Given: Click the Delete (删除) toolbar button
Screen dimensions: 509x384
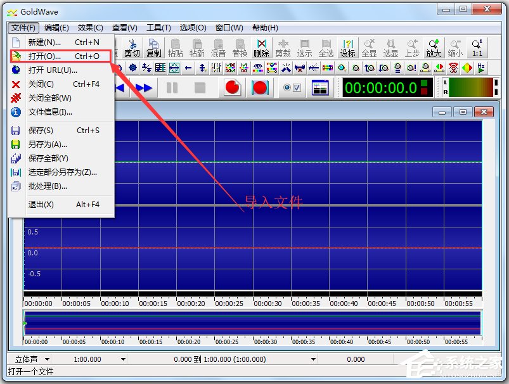Looking at the screenshot, I should (261, 48).
